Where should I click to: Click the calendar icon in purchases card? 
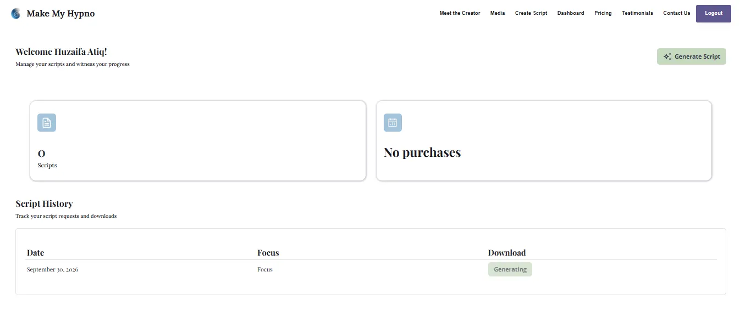(x=393, y=122)
